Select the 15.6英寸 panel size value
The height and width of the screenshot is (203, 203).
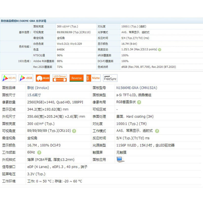click(x=34, y=95)
